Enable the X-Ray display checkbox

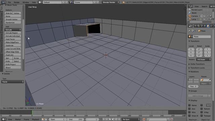coord(202,112)
